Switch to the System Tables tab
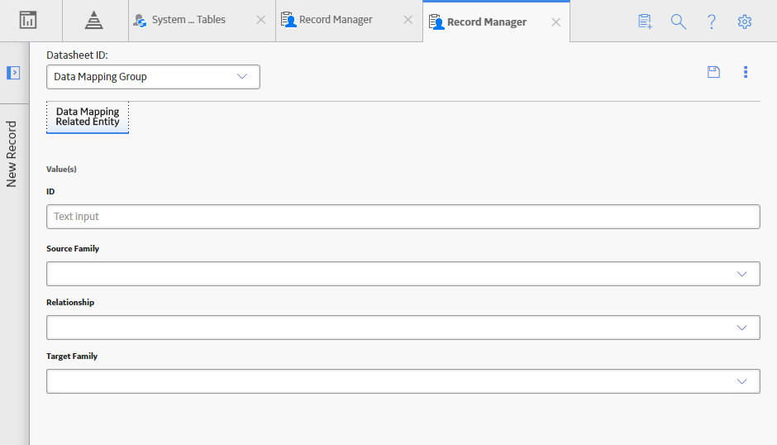Image resolution: width=777 pixels, height=445 pixels. (188, 20)
